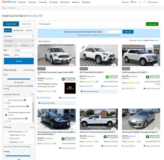Click the Good Deal badge icon on MINI

[x=63, y=79]
